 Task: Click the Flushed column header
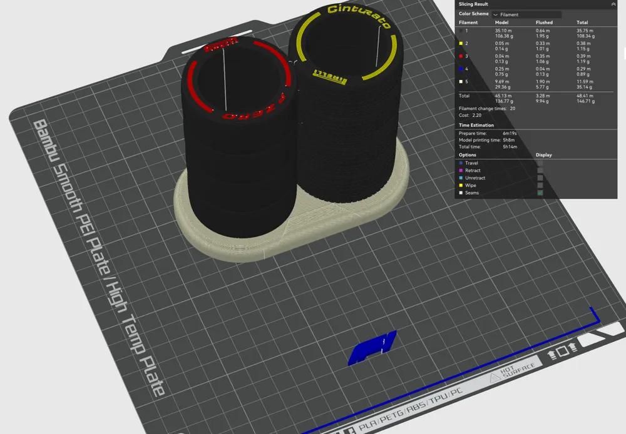click(x=544, y=23)
